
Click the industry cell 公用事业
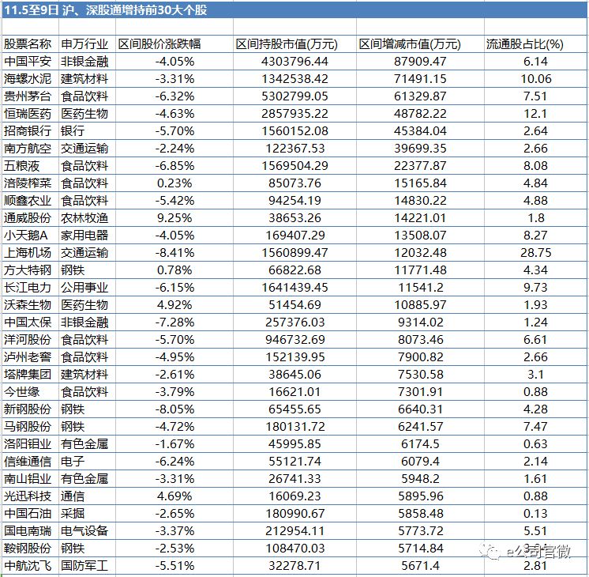click(84, 288)
